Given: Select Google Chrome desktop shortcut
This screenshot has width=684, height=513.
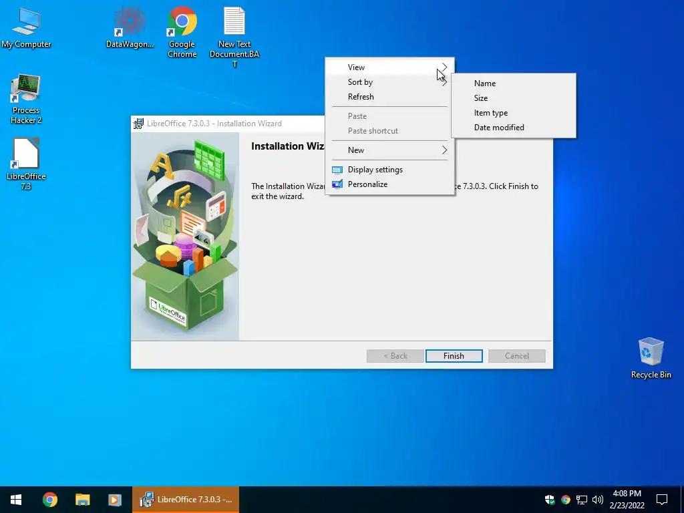Looking at the screenshot, I should pos(182,33).
